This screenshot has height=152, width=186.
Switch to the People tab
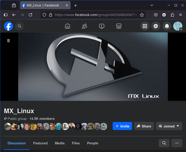pyautogui.click(x=93, y=143)
